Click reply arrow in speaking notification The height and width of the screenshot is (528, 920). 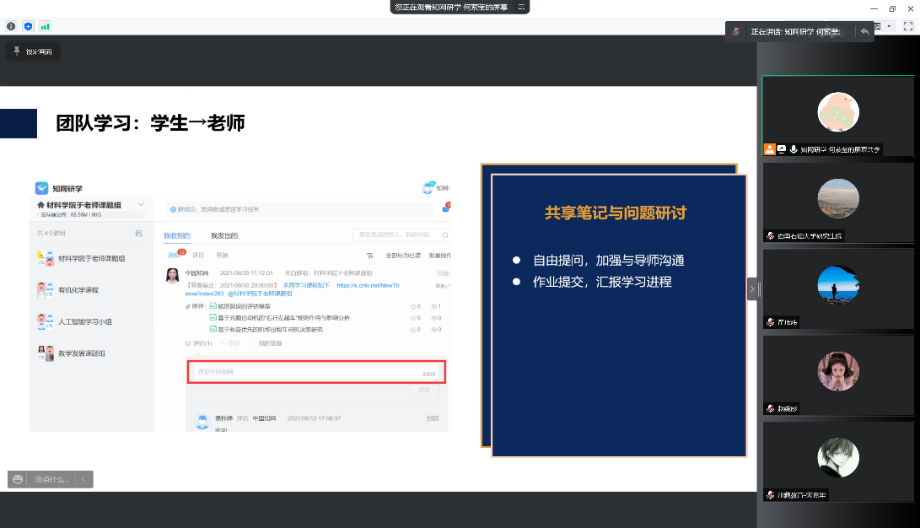pyautogui.click(x=864, y=31)
